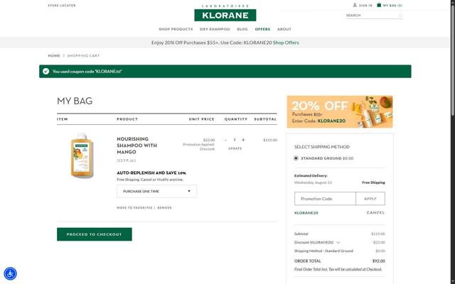Click the checkmark icon in coupon banner
455x284 pixels.
point(45,71)
